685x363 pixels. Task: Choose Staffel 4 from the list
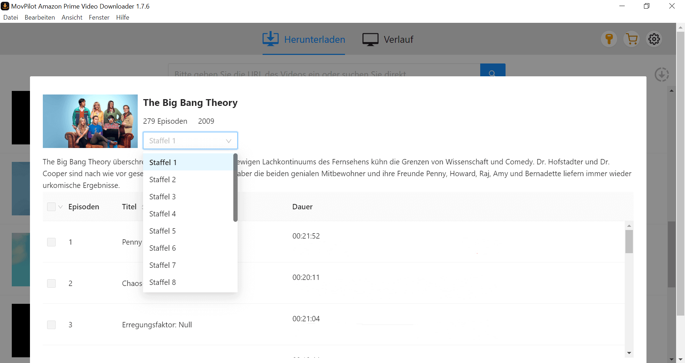point(188,214)
